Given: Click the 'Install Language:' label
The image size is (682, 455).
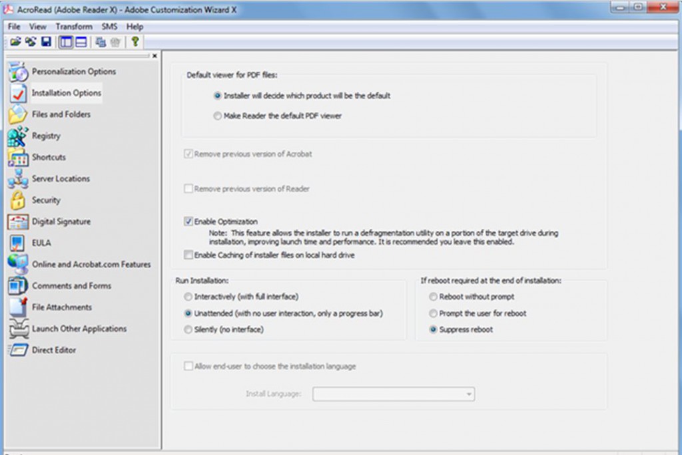Looking at the screenshot, I should tap(274, 394).
